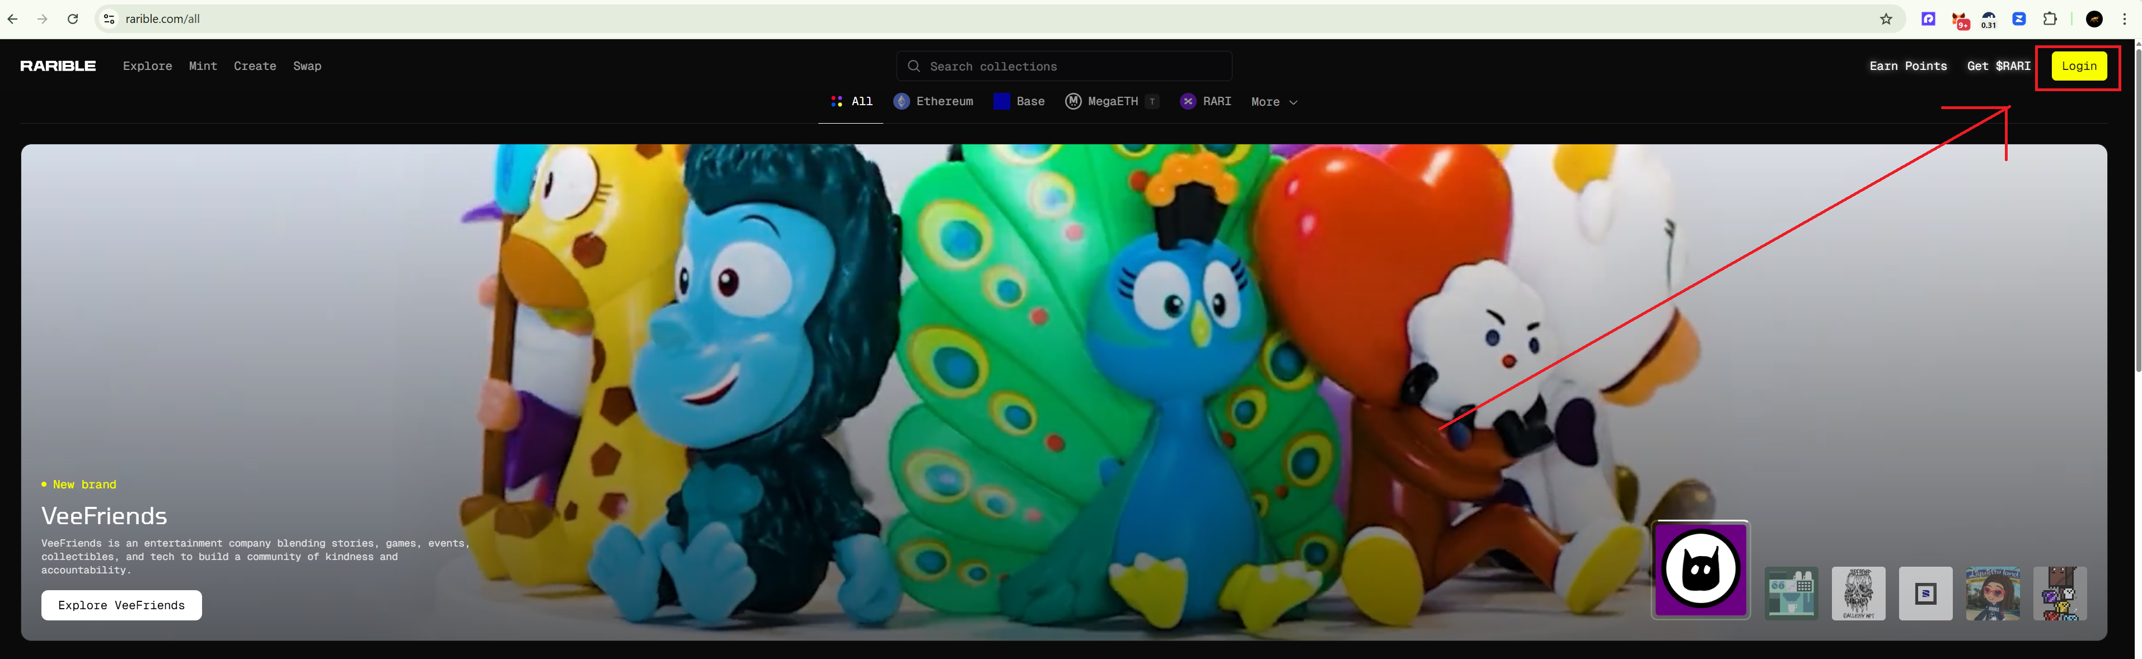This screenshot has width=2142, height=659.
Task: Open the browser Extensions puzzle icon
Action: (x=2050, y=19)
